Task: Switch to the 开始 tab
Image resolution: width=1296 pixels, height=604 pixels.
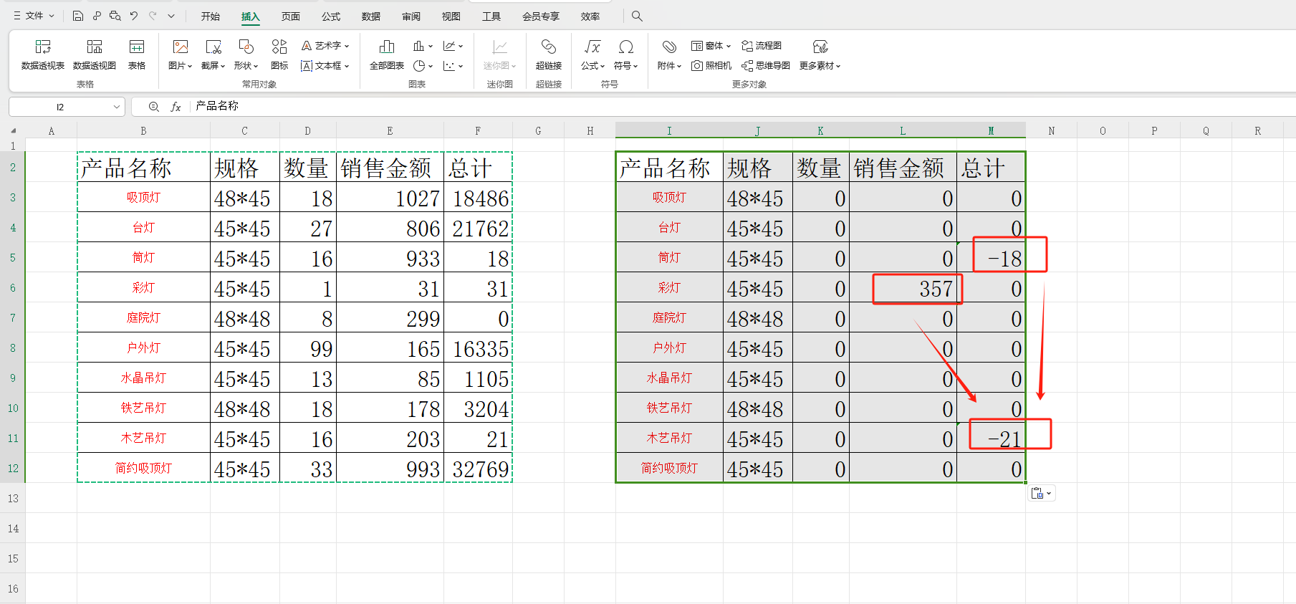Action: [211, 16]
